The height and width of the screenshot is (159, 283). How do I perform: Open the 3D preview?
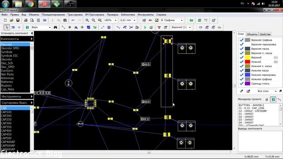[x=45, y=20]
